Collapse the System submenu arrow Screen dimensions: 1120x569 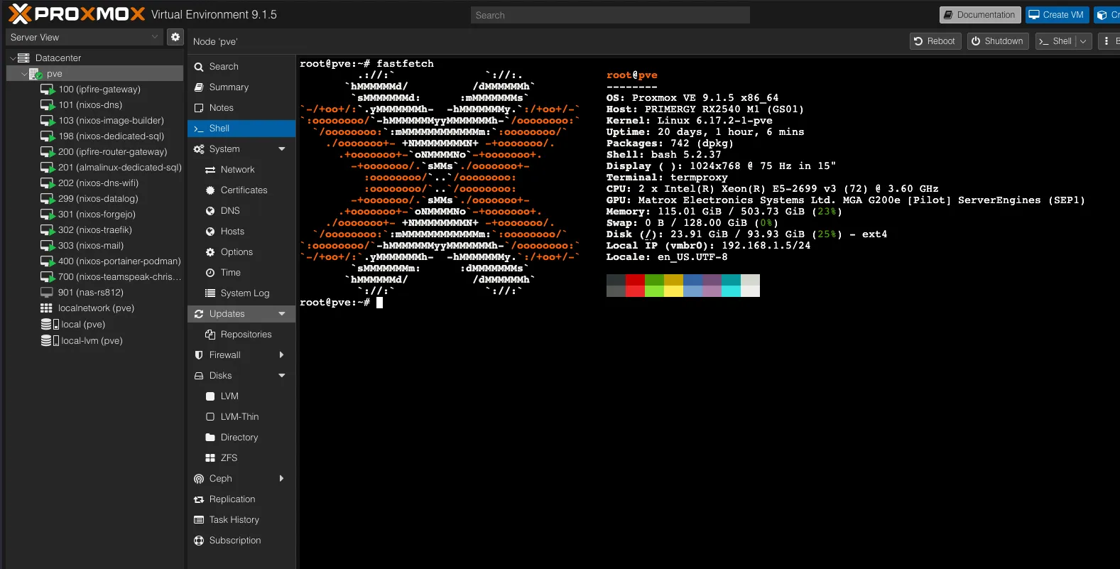282,149
